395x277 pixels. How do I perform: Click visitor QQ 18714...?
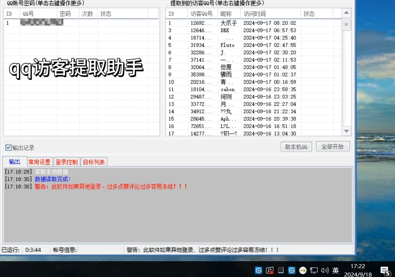tap(201, 38)
